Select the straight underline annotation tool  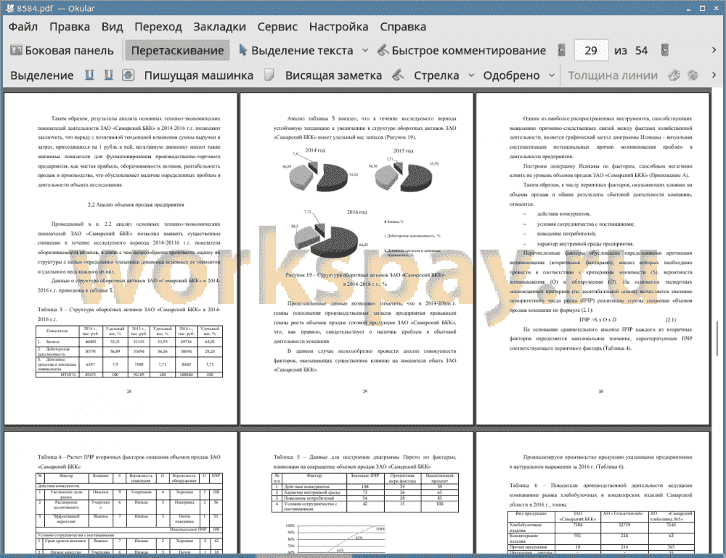89,75
